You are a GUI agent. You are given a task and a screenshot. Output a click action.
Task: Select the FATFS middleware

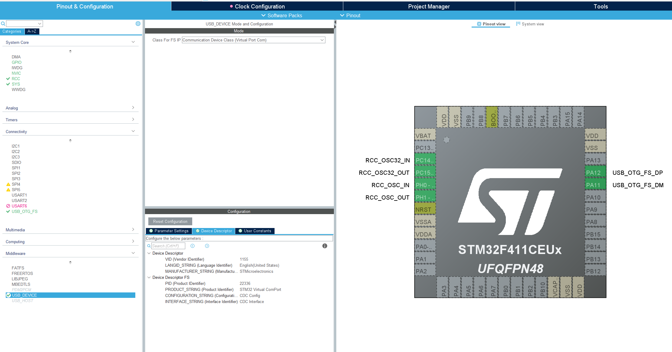point(18,268)
